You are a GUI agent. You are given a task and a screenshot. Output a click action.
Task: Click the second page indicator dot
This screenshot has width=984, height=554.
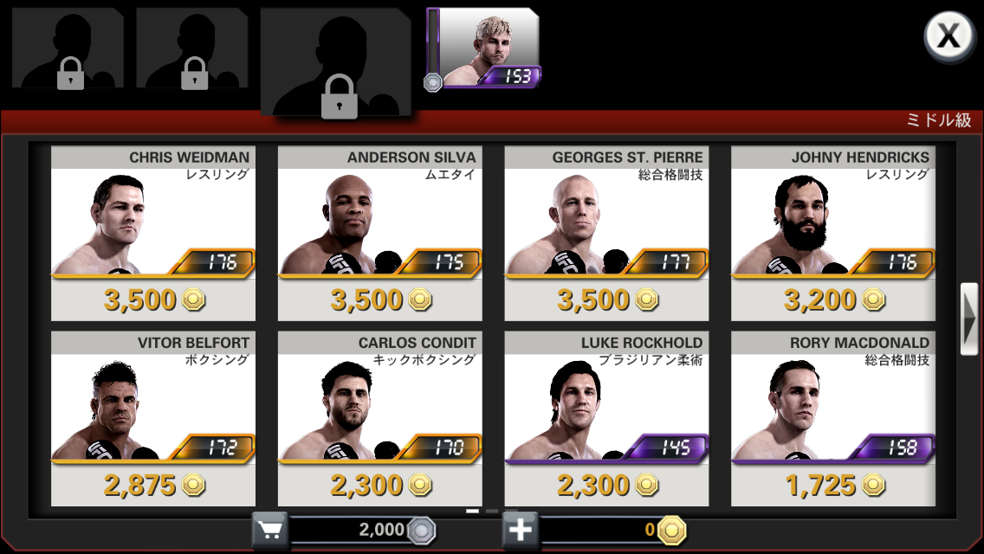coord(492,511)
